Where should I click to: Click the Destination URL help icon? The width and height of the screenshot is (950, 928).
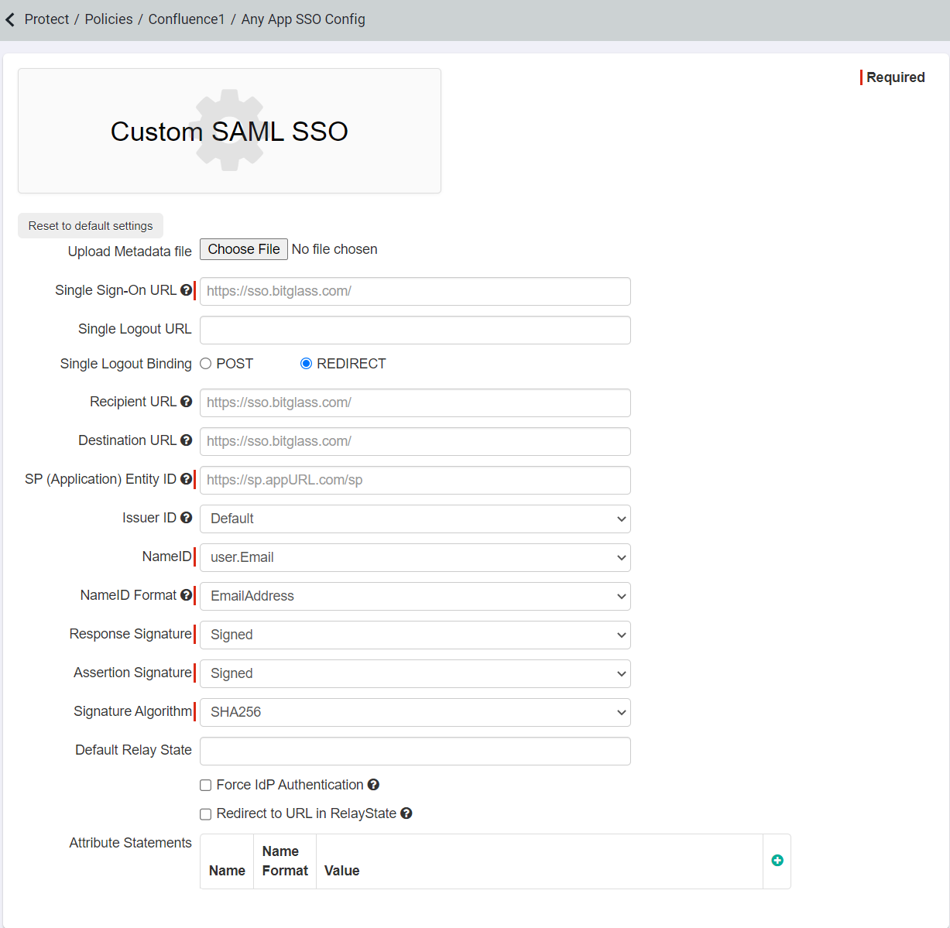[x=187, y=440]
